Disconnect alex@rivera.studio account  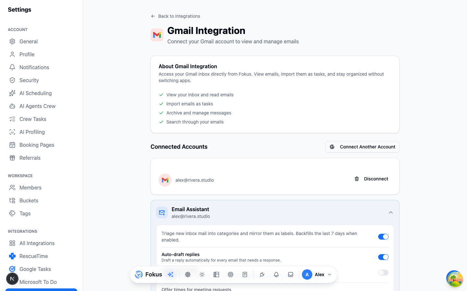click(x=371, y=179)
